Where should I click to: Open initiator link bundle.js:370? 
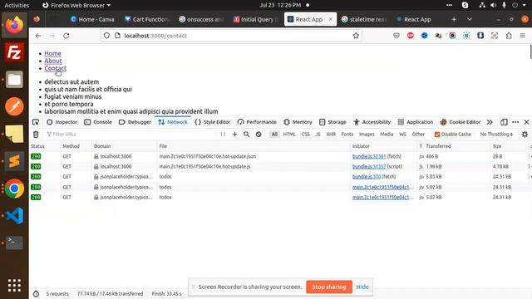(x=367, y=177)
